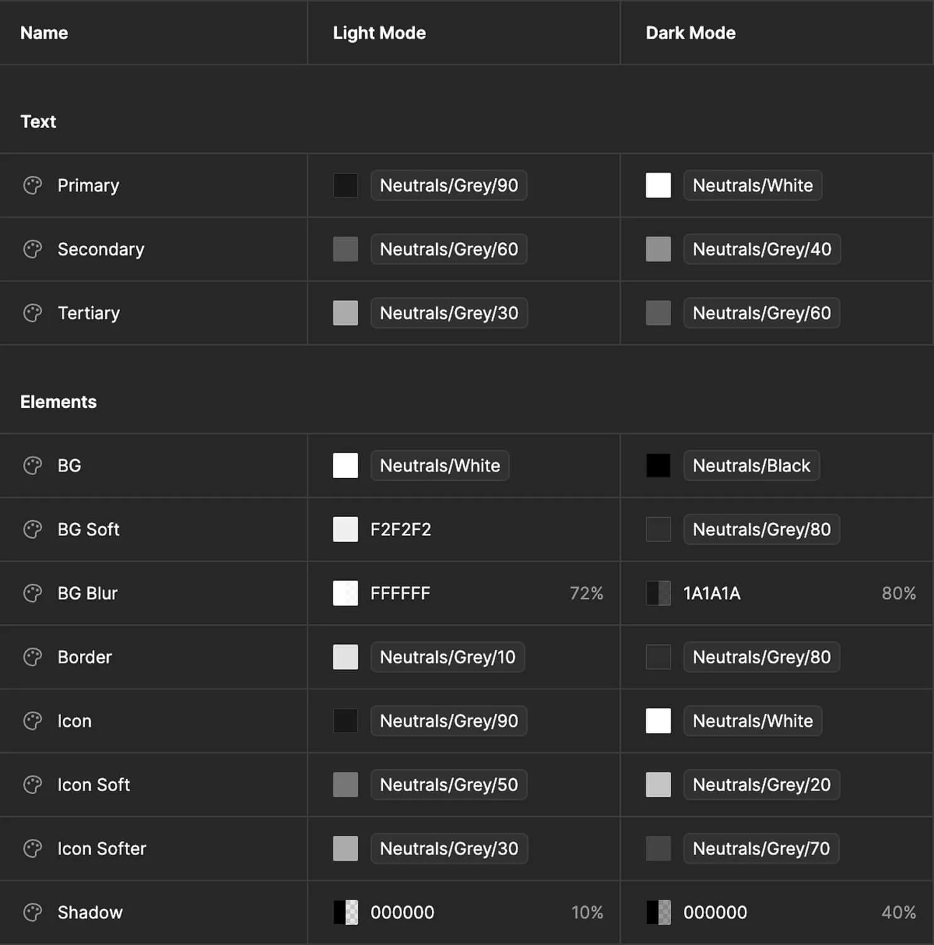Click the palette icon beside Primary
The width and height of the screenshot is (934, 945).
[x=32, y=185]
